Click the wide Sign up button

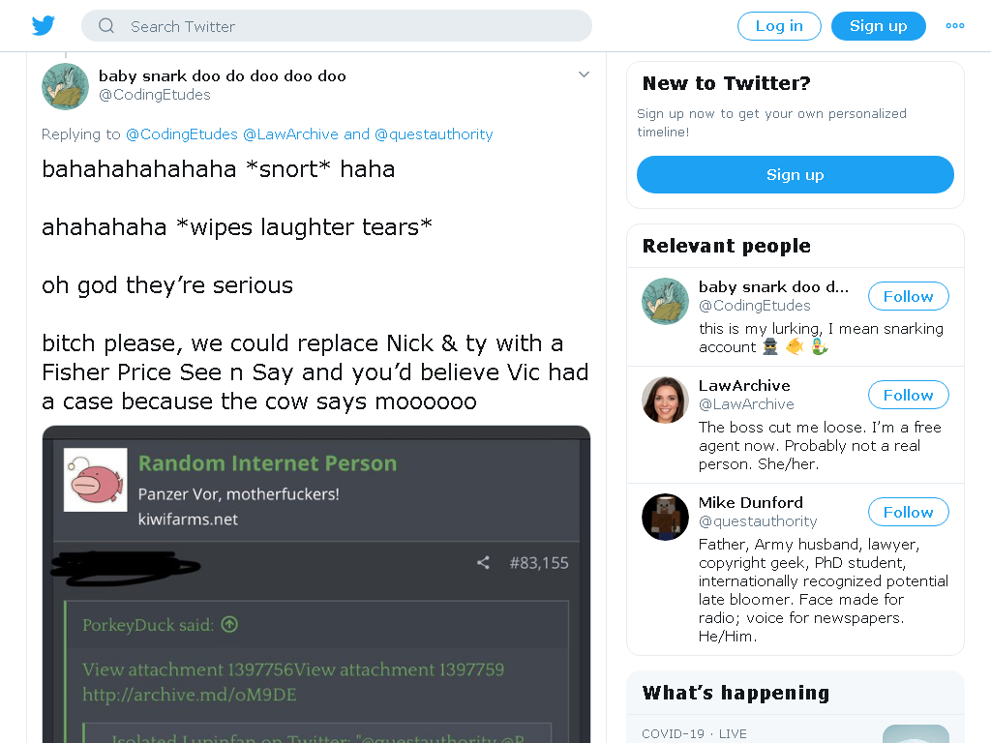point(796,175)
